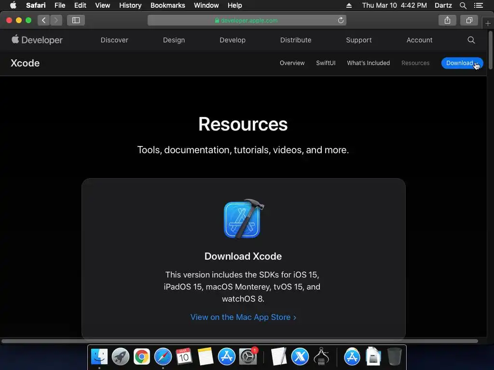Open the Support page
This screenshot has width=494, height=370.
[359, 40]
